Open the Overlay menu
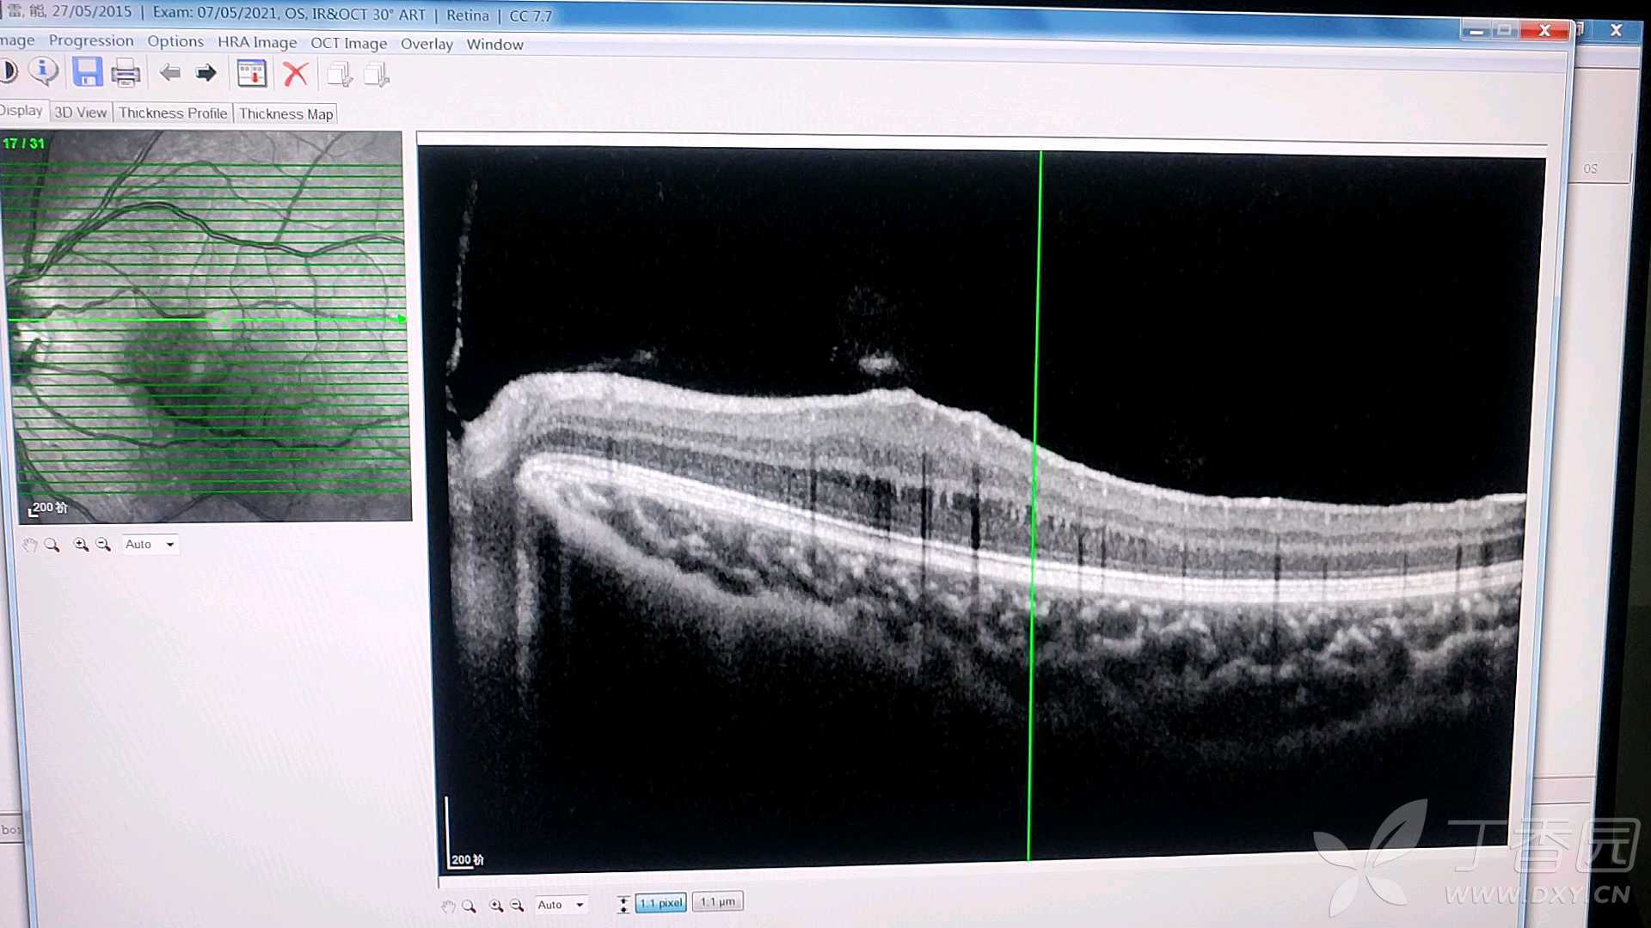The image size is (1651, 928). click(x=427, y=44)
